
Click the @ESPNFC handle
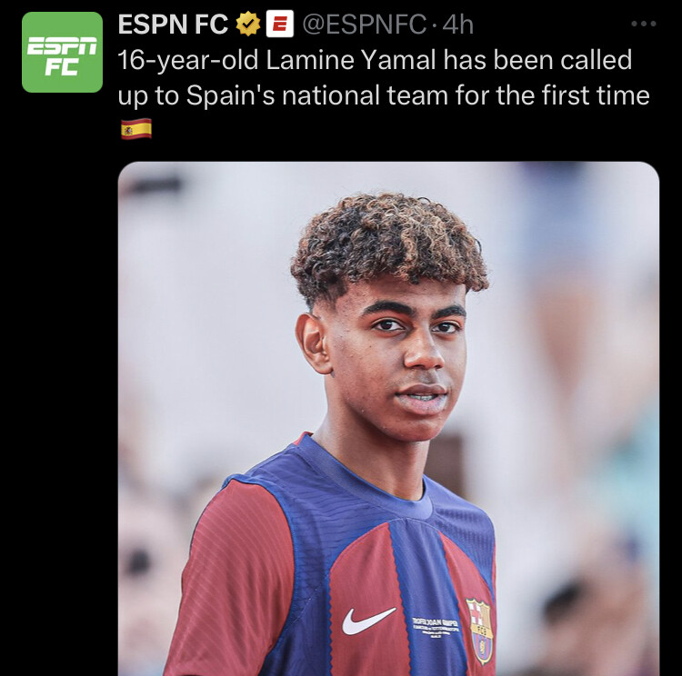364,24
